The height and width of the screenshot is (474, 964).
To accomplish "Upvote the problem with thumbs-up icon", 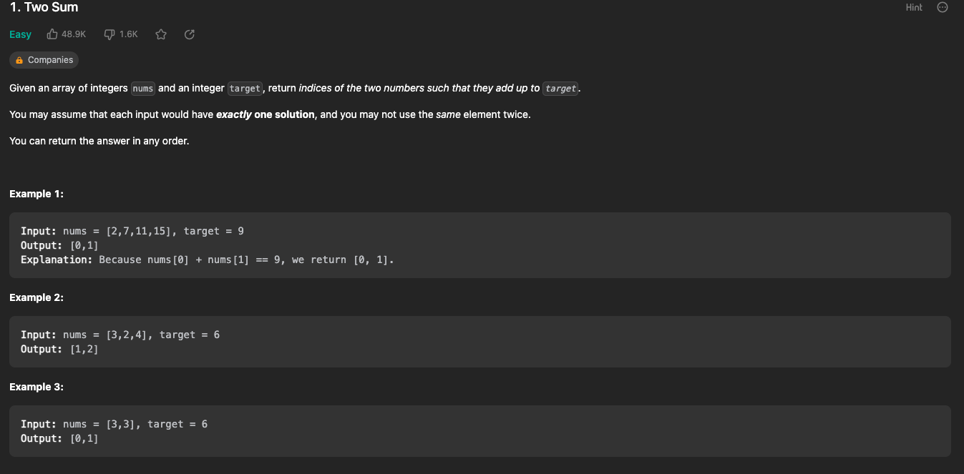I will 52,34.
